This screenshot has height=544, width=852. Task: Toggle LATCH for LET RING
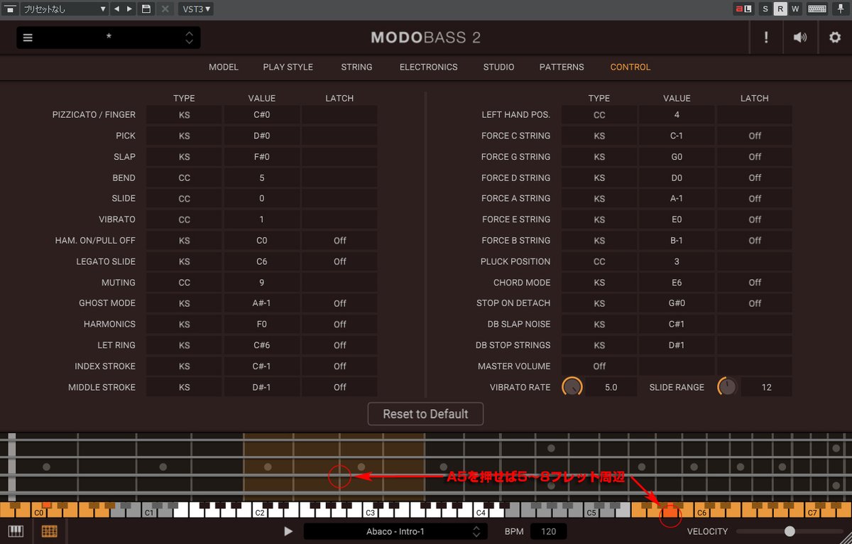[x=339, y=345]
